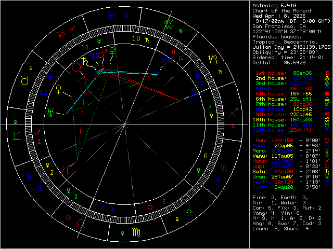Click the large green Mercury glyph near house 10
This screenshot has width=333, height=249.
coord(112,50)
